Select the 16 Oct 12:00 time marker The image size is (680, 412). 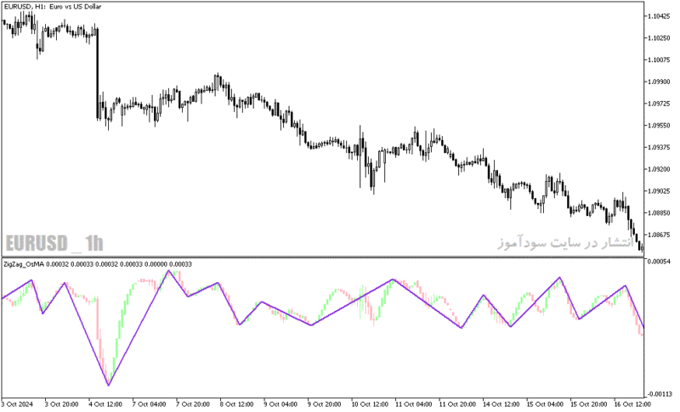(x=632, y=404)
